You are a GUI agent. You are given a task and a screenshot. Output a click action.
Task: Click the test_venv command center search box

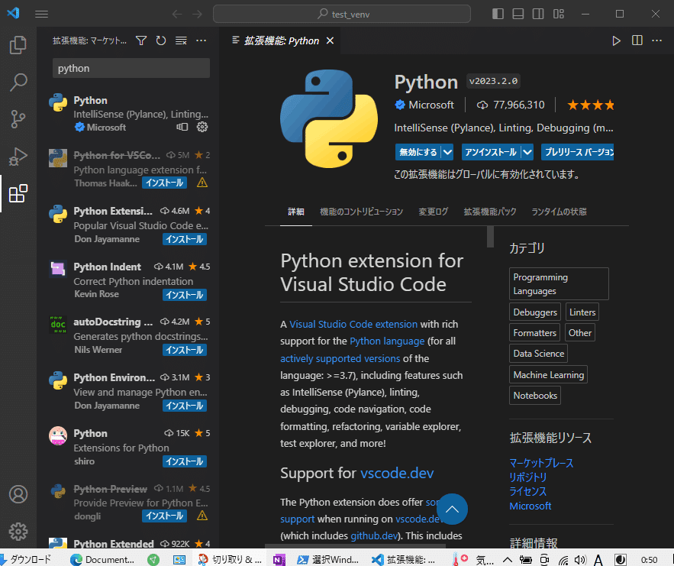click(x=342, y=15)
